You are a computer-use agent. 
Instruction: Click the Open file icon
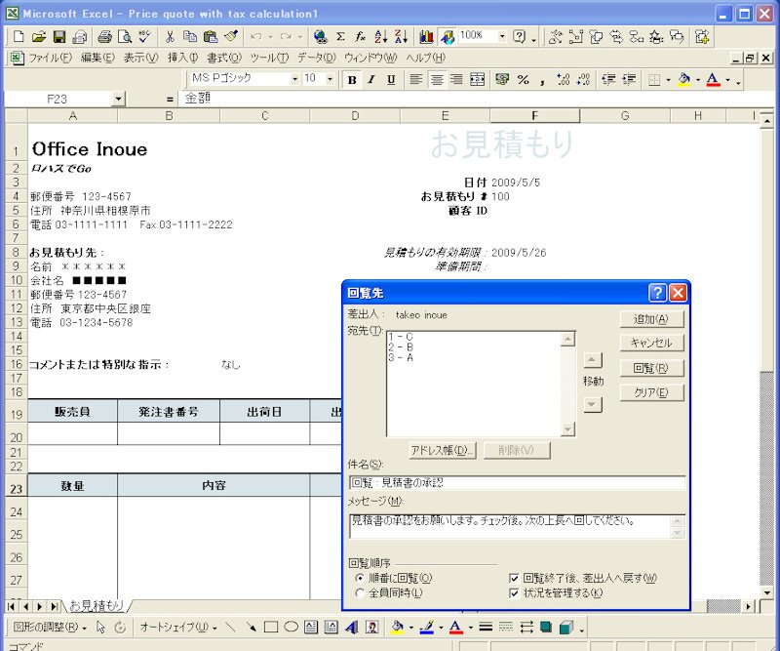pyautogui.click(x=39, y=36)
